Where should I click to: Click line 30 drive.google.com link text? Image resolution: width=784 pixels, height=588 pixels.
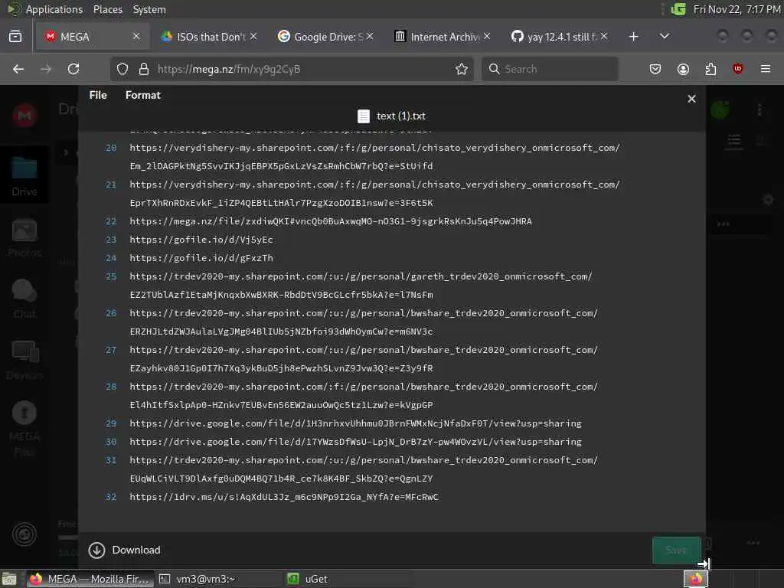pos(355,442)
